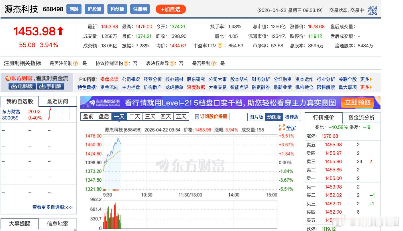Switch to 我的自选股 tab

click(x=20, y=101)
